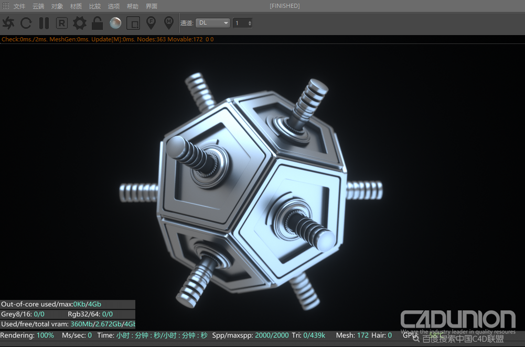The height and width of the screenshot is (347, 525).
Task: Click the [FINISHED] title text
Action: coord(285,6)
